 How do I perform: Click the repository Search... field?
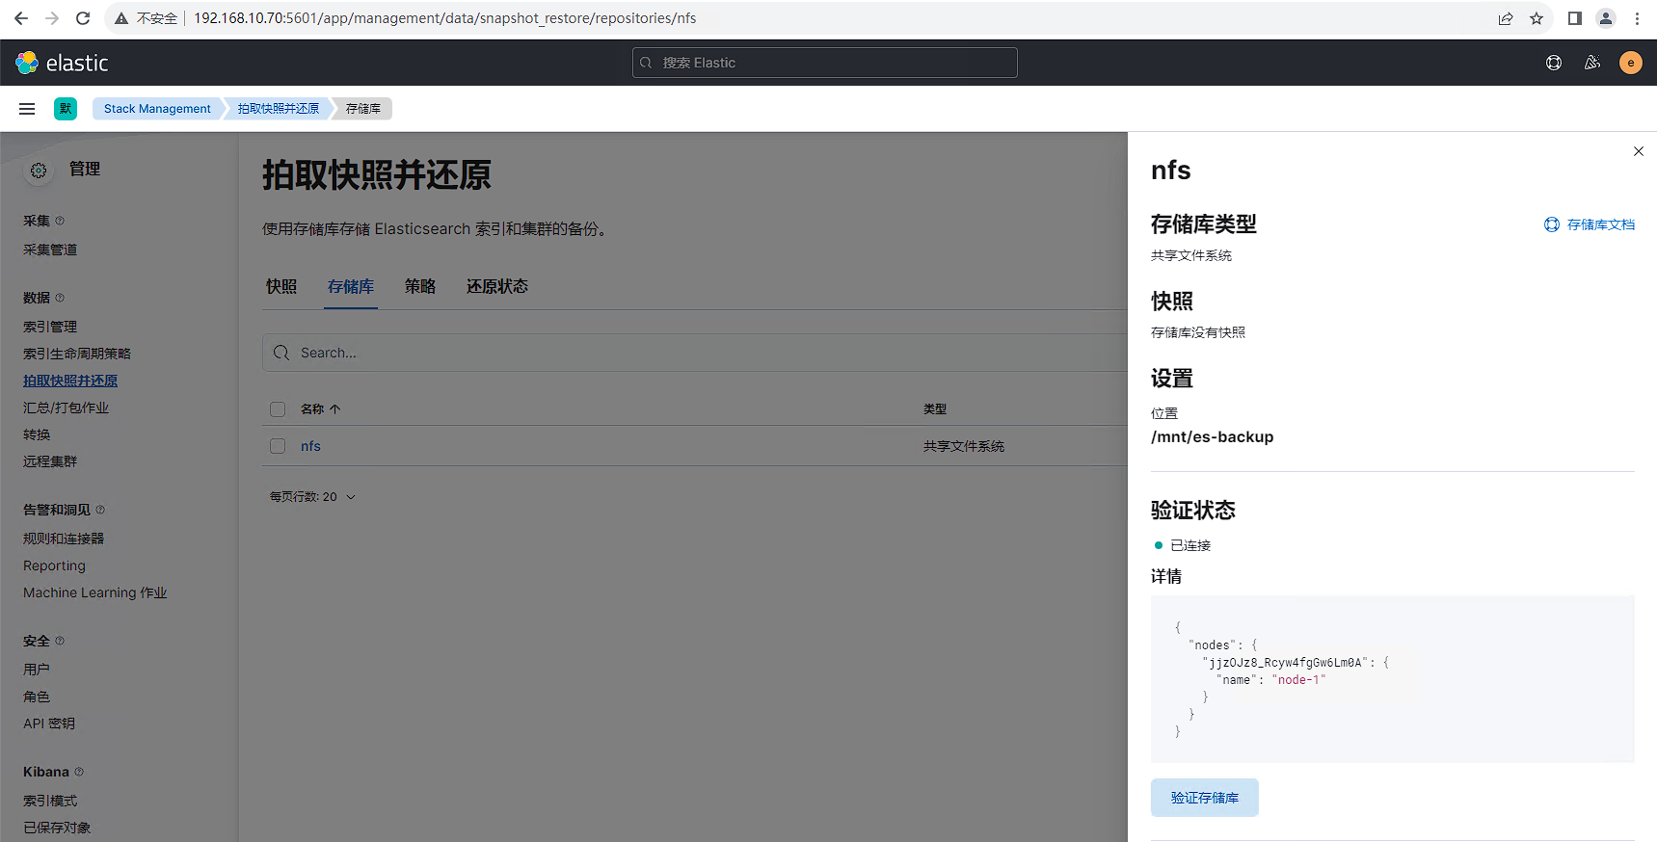pos(696,353)
